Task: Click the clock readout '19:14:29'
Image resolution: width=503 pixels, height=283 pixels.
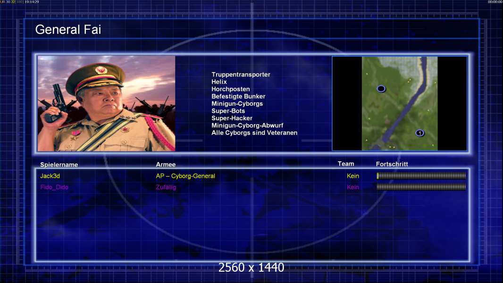Action: (32, 2)
